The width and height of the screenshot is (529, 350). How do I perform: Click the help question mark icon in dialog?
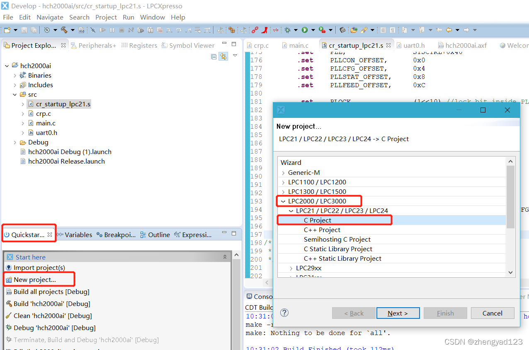coord(284,313)
